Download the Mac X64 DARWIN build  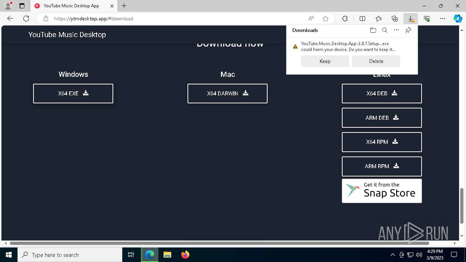tap(228, 94)
